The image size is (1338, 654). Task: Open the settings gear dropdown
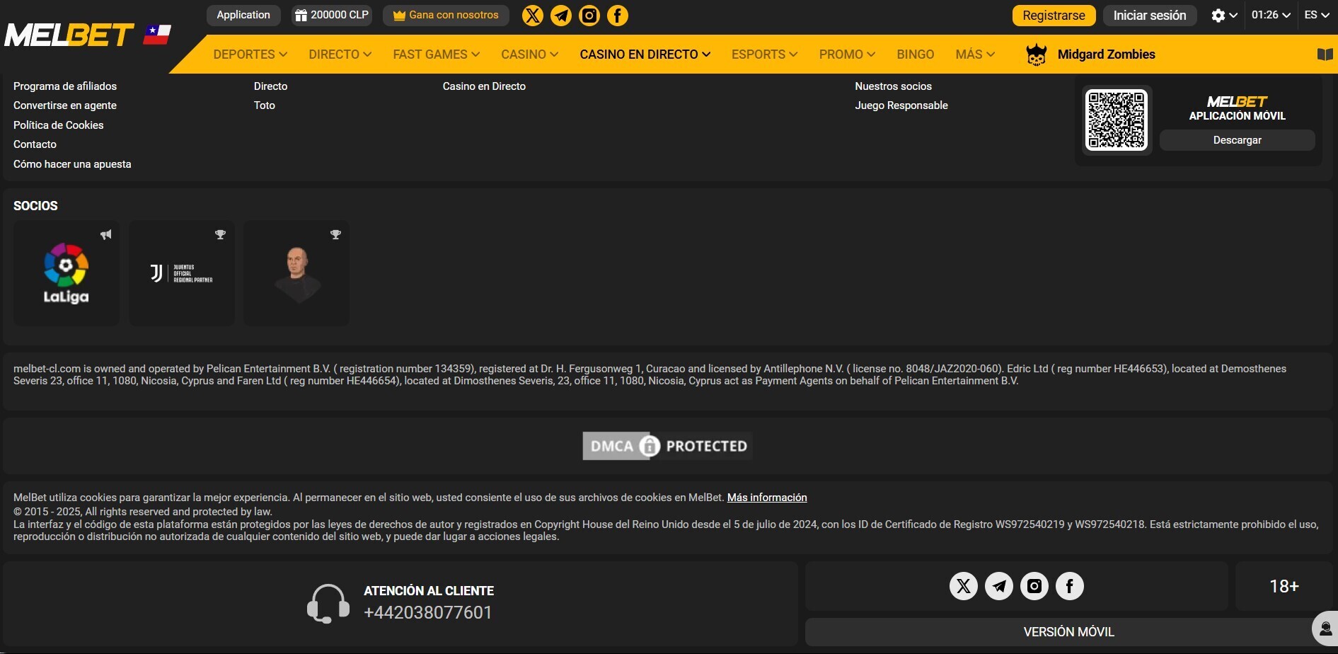point(1223,16)
